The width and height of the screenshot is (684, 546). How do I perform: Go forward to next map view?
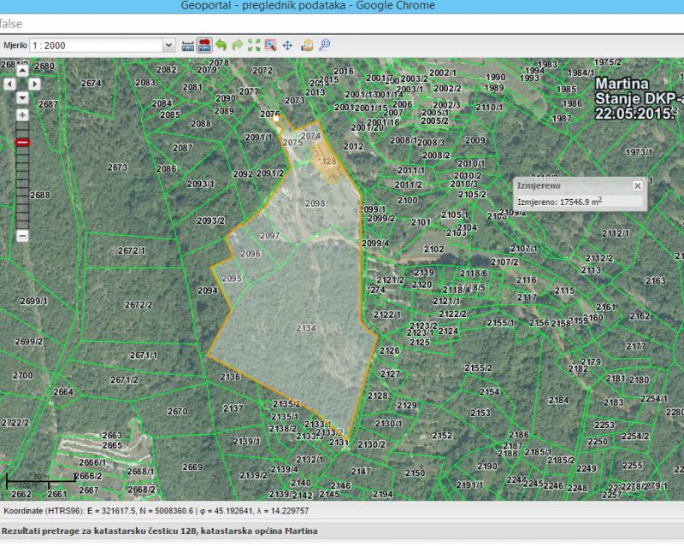coord(238,45)
